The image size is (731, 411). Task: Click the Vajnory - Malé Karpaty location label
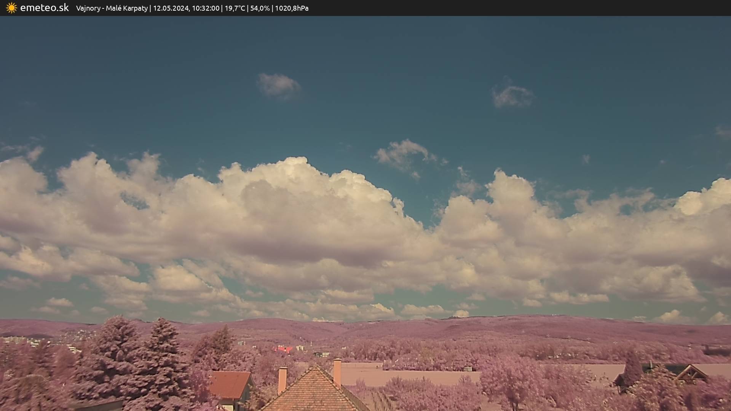[112, 8]
